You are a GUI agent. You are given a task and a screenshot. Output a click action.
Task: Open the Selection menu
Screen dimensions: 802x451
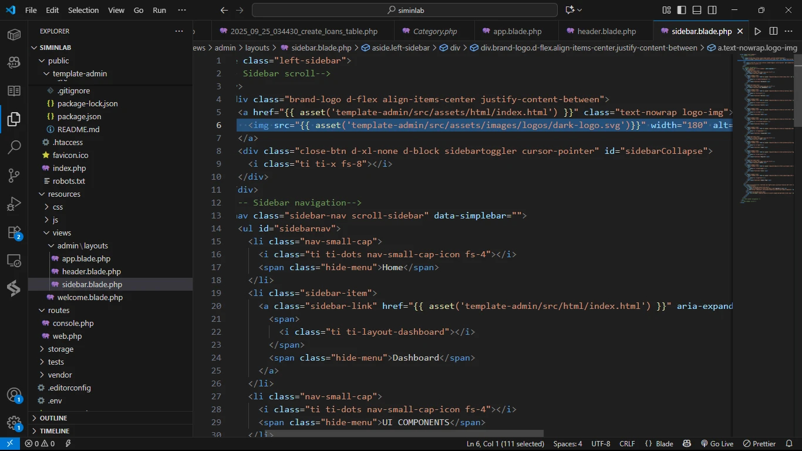[x=83, y=10]
